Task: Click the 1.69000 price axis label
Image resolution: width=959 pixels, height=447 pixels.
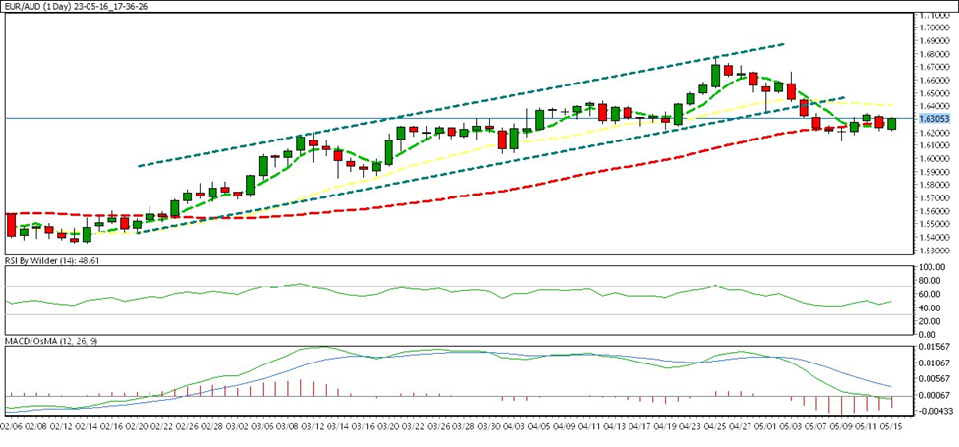Action: (x=934, y=41)
